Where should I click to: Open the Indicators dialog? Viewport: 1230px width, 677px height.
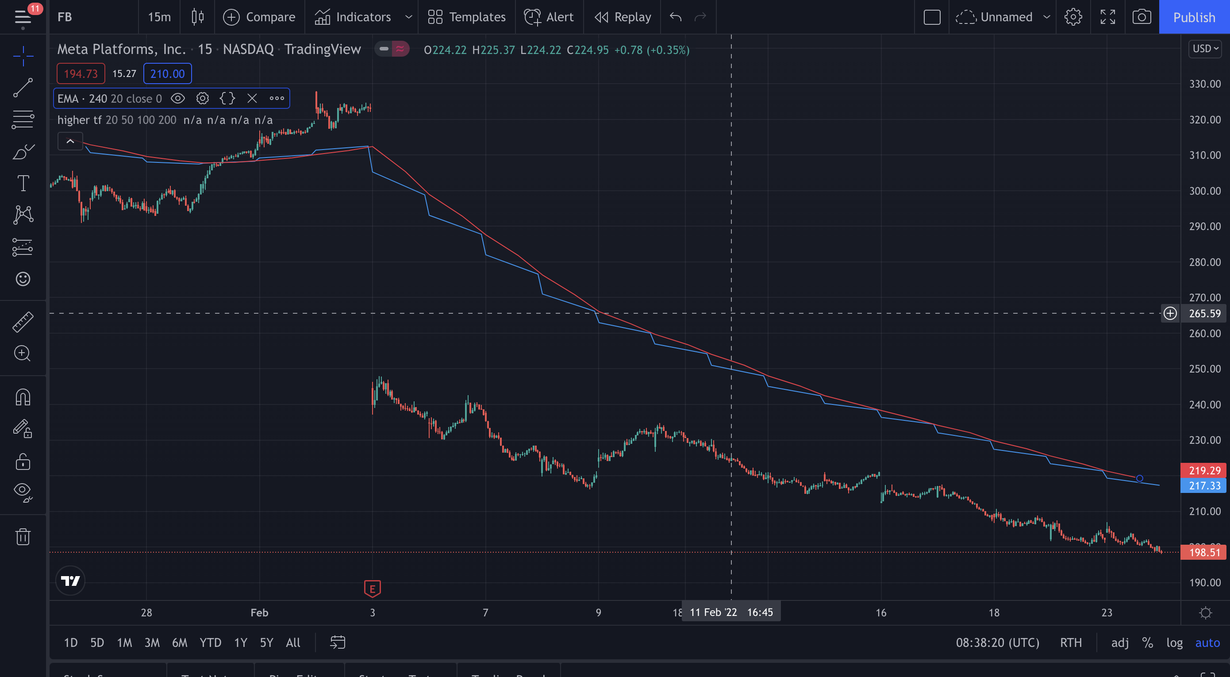pyautogui.click(x=353, y=17)
